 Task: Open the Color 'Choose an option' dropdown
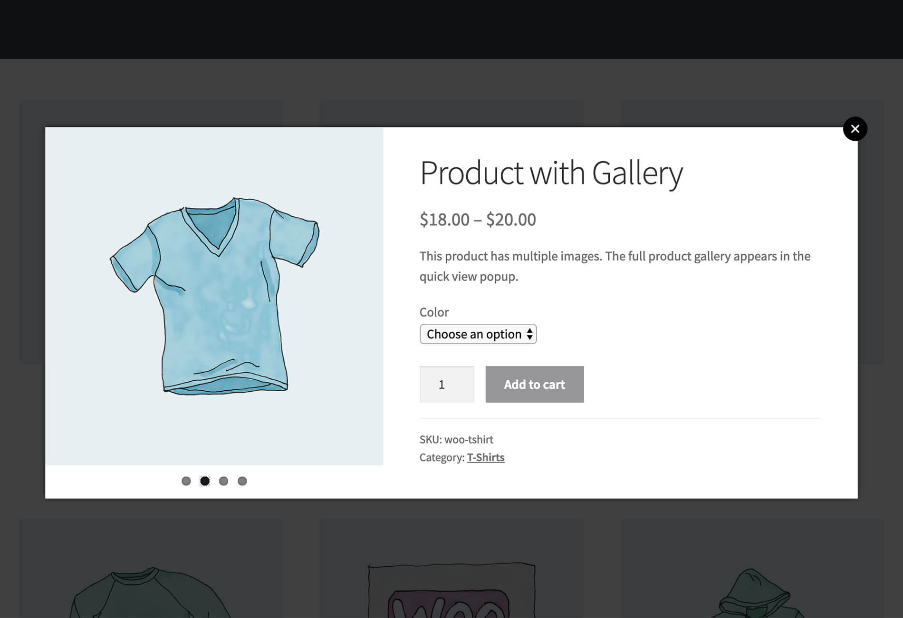coord(478,334)
